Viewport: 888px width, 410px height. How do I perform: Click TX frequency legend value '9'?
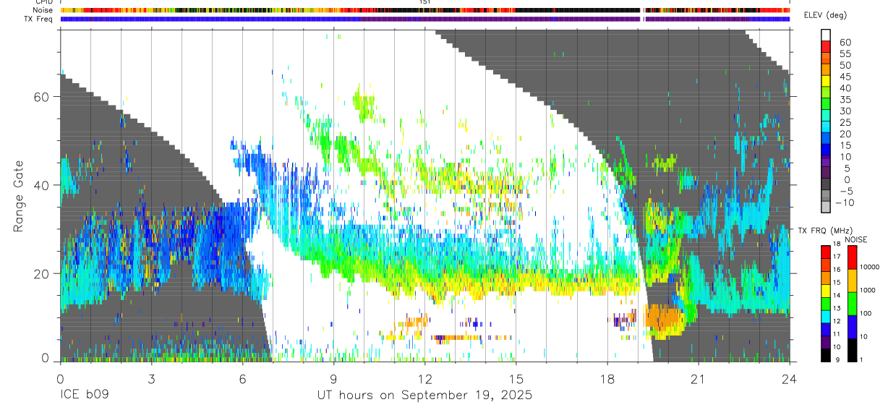(837, 360)
